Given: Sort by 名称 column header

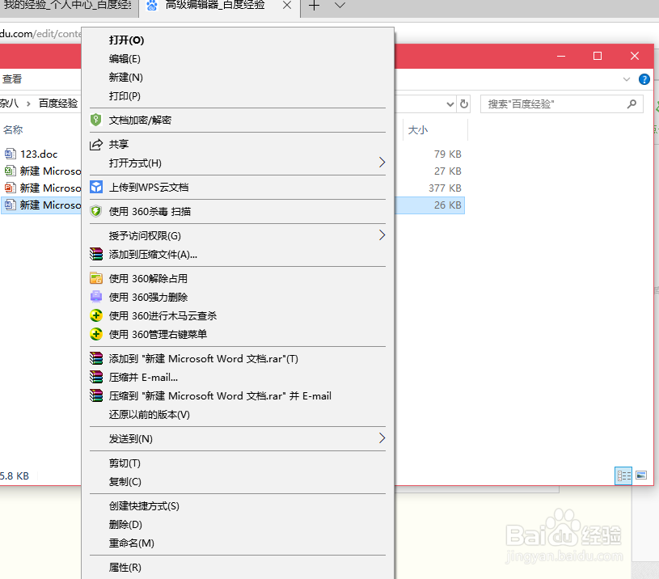Looking at the screenshot, I should coord(13,130).
